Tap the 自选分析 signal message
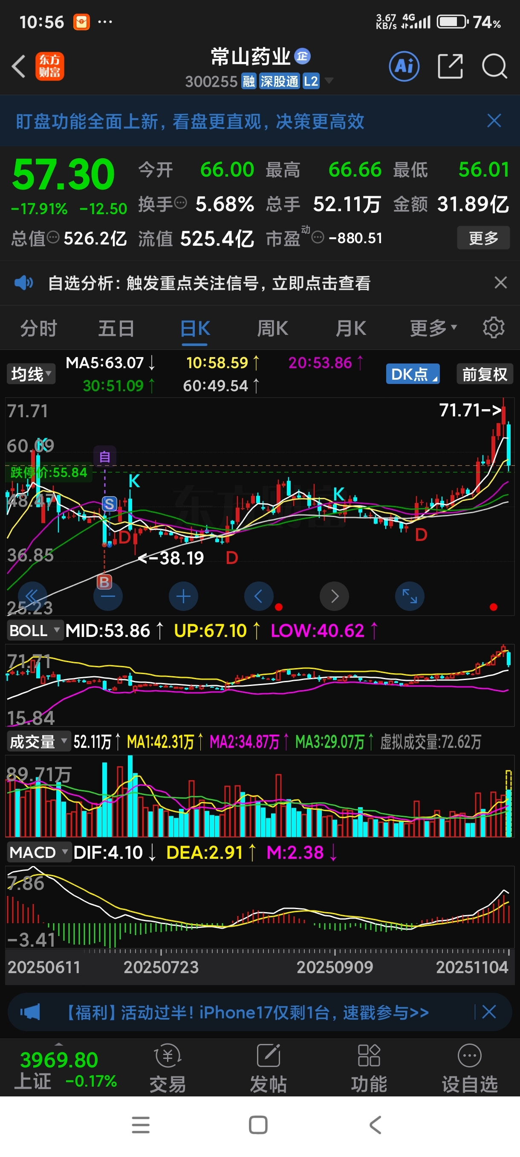Screen dimensions: 520x1157 [x=209, y=283]
